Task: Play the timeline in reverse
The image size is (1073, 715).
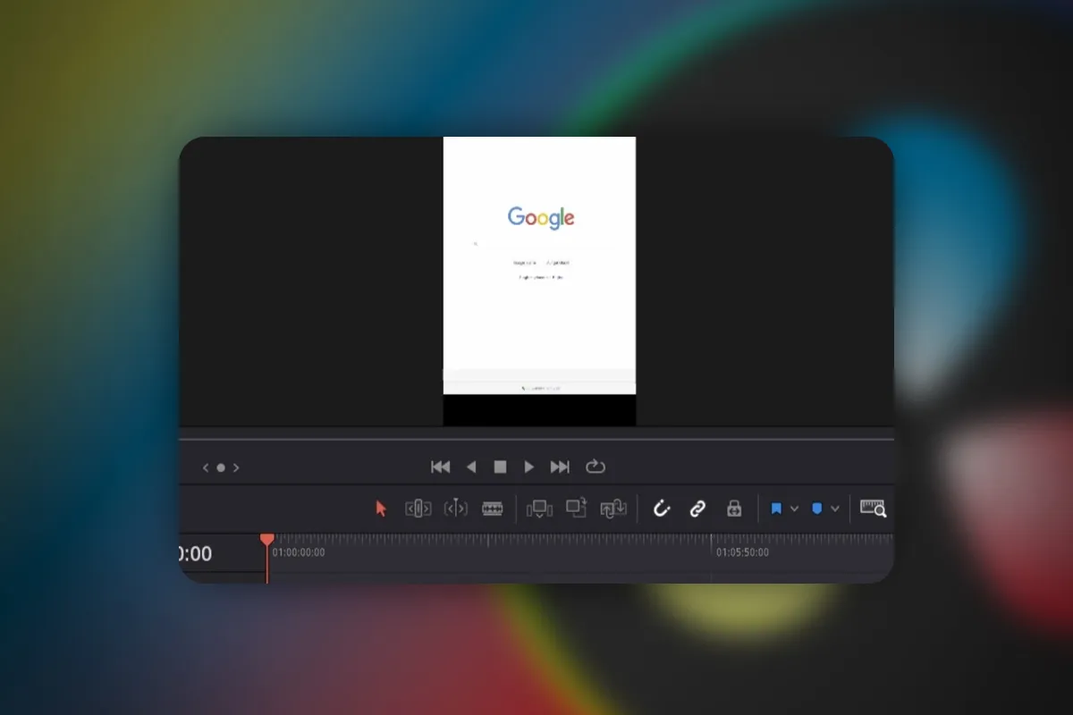Action: coord(471,467)
